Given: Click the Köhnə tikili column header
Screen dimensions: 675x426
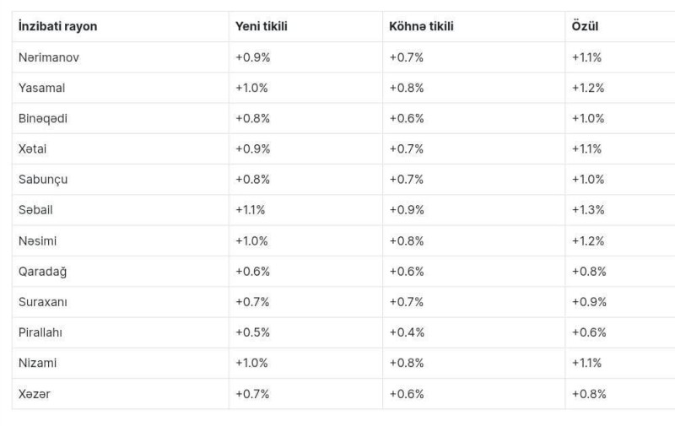Looking at the screenshot, I should 421,26.
